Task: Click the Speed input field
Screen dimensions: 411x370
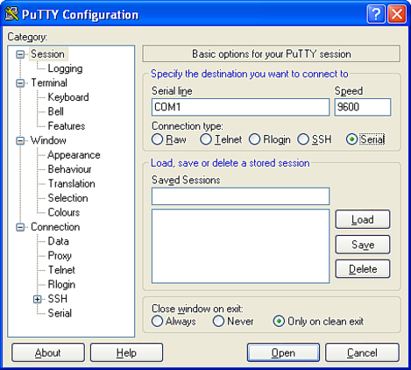Action: point(363,107)
